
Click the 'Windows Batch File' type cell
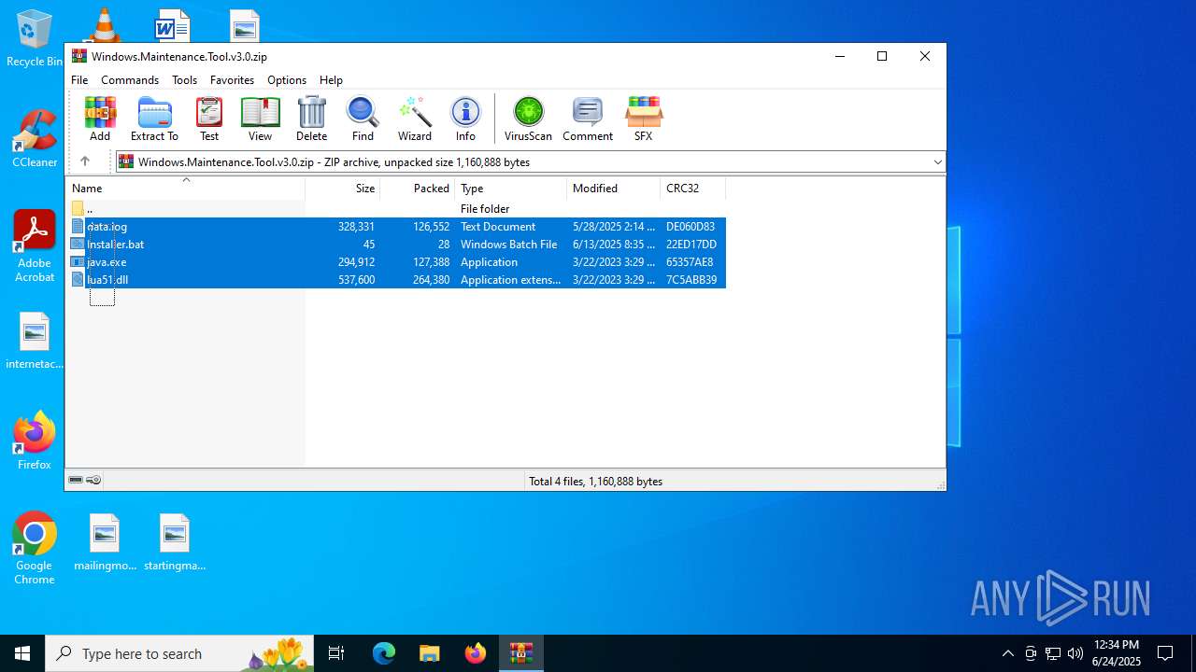tap(508, 245)
